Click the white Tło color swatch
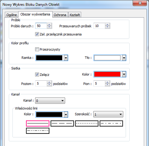This screenshot has height=146, width=149. coord(107,58)
